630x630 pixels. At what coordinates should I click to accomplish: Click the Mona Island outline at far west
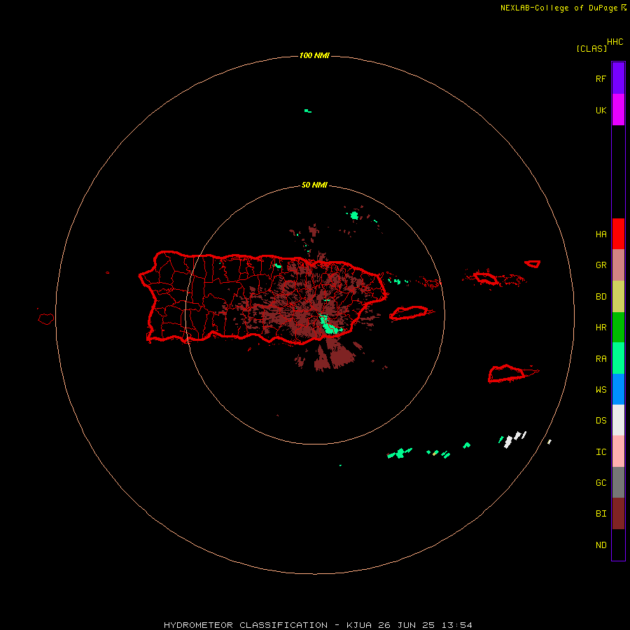point(46,319)
